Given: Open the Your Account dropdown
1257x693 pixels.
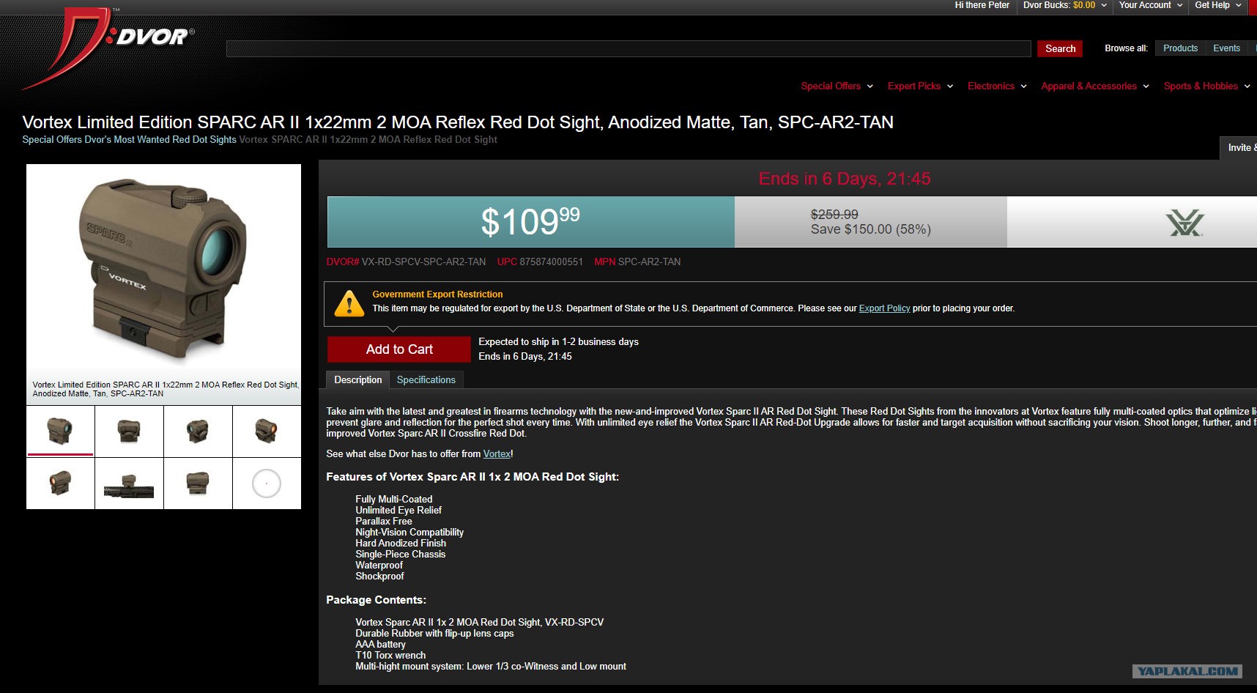Looking at the screenshot, I should tap(1150, 5).
